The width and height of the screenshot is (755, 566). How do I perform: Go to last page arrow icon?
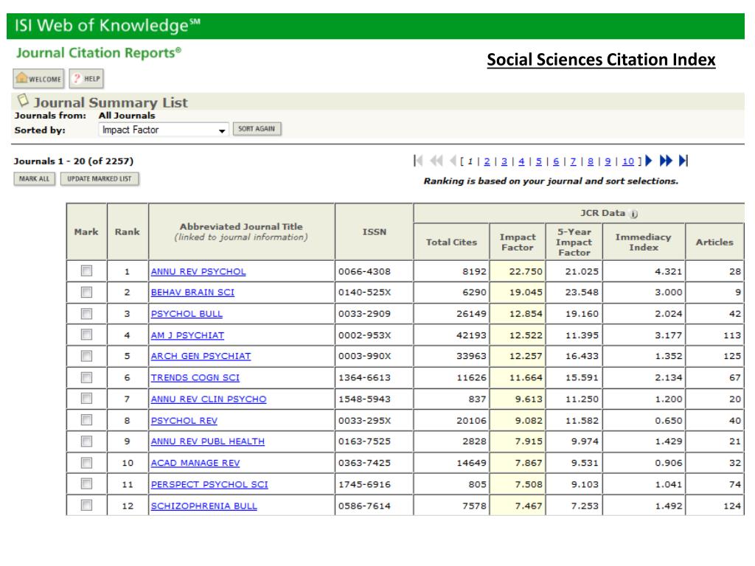683,160
